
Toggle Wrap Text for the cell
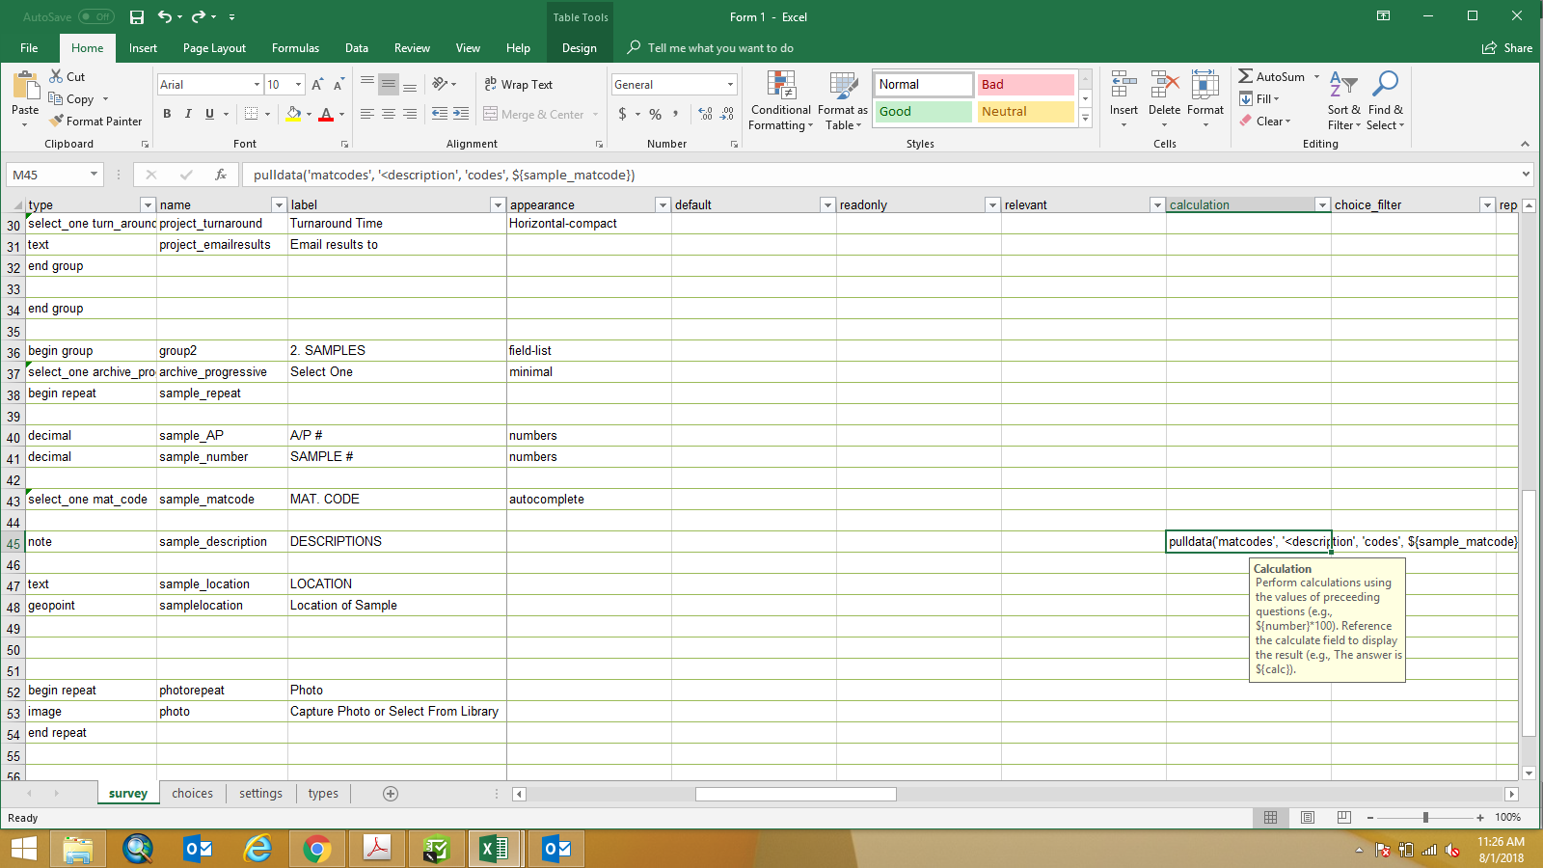click(519, 85)
